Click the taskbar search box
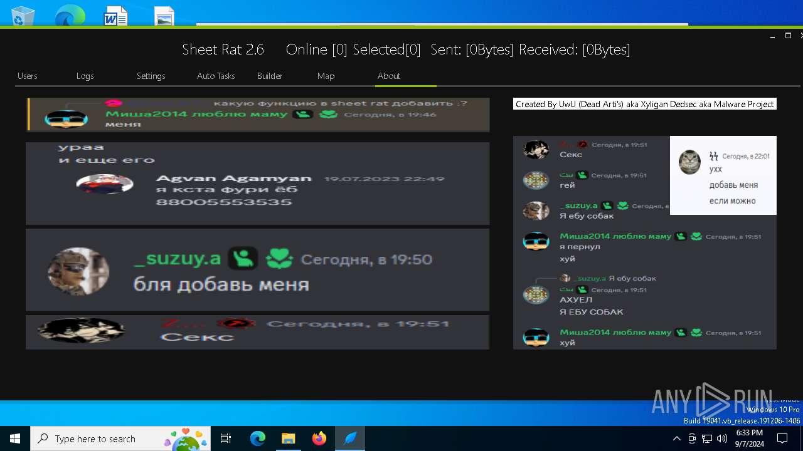This screenshot has width=803, height=451. [120, 438]
